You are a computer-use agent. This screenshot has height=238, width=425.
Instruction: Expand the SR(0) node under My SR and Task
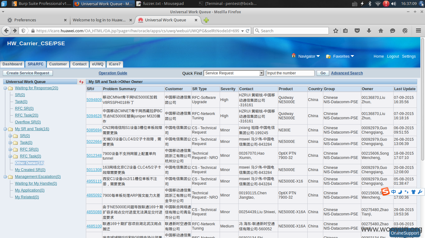10,136
